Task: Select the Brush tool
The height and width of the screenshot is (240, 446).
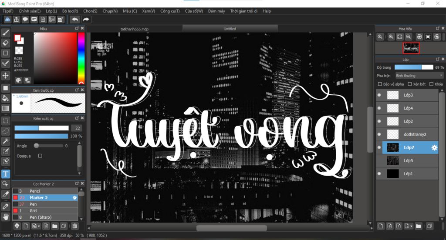Action: pos(6,33)
